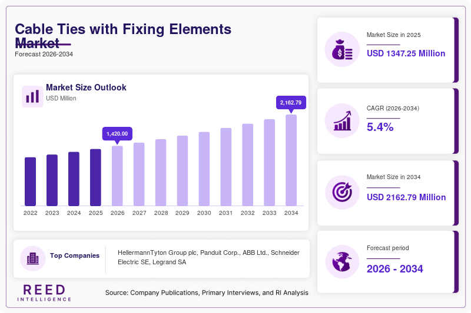The image size is (471, 313).
Task: Click the 5.4% CAGR value
Action: click(x=380, y=127)
